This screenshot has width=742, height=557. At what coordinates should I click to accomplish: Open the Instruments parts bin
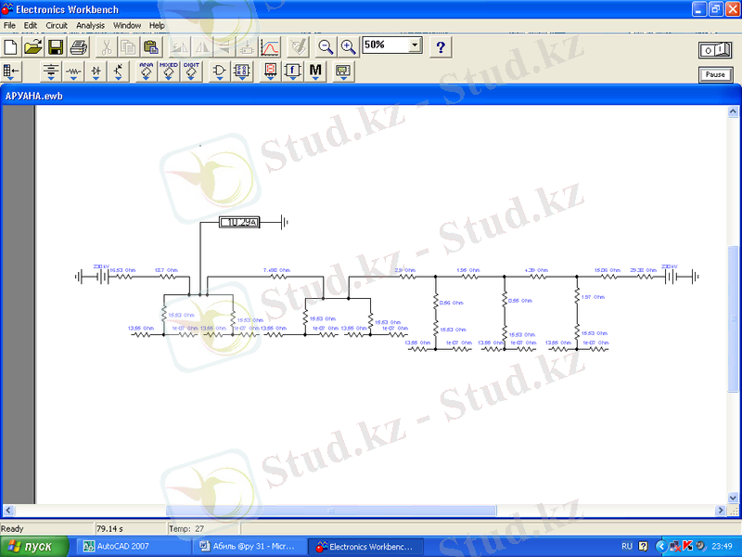pyautogui.click(x=343, y=71)
